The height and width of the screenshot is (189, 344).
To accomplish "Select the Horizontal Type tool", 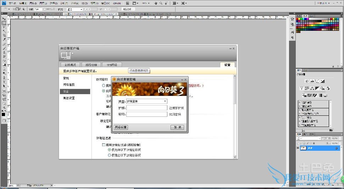I will tap(4, 81).
